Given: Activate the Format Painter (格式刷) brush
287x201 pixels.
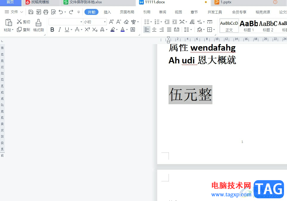Looking at the screenshot, I should pyautogui.click(x=38, y=25).
